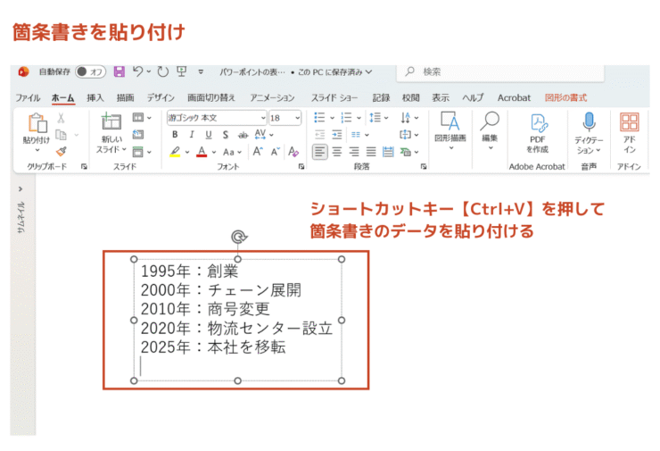Open the font name dropdown (游ゴシック 本文)

click(263, 118)
